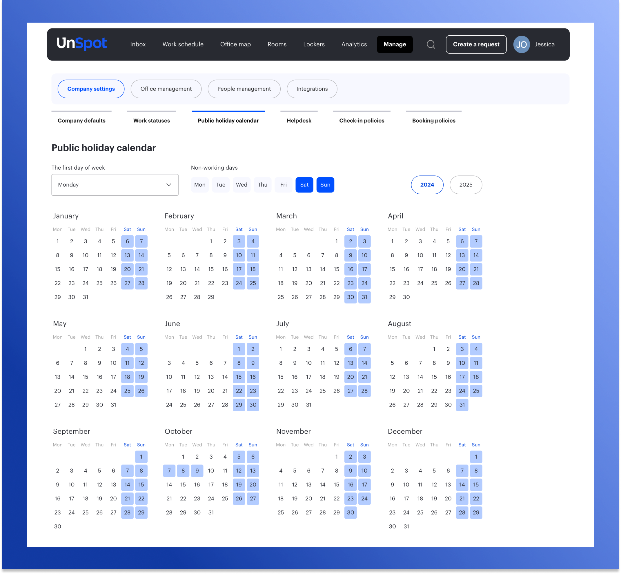This screenshot has width=621, height=574.
Task: Select December 31 date
Action: [406, 527]
